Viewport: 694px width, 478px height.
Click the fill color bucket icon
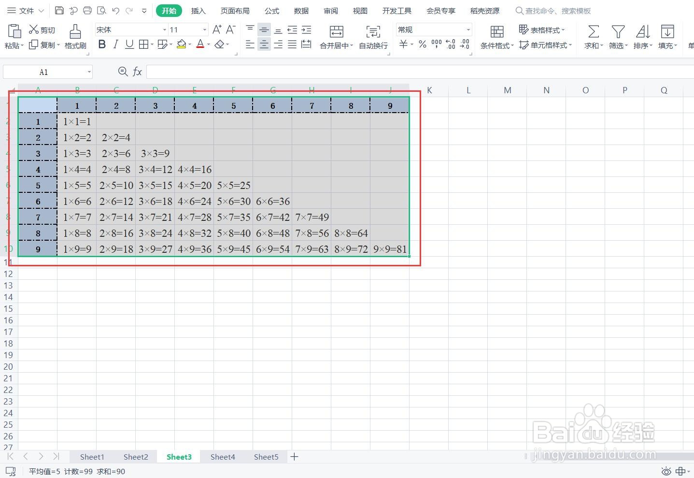point(181,44)
